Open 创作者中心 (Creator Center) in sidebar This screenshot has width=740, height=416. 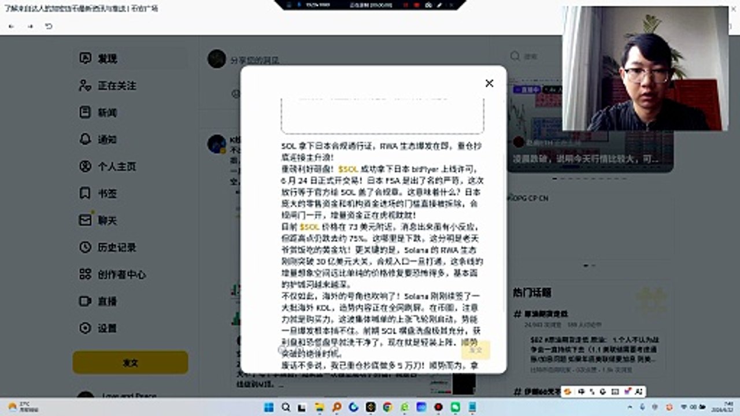[x=131, y=274]
